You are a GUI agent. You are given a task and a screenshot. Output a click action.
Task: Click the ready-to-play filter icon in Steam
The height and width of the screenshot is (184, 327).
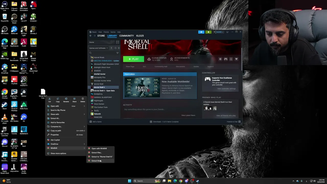119,48
